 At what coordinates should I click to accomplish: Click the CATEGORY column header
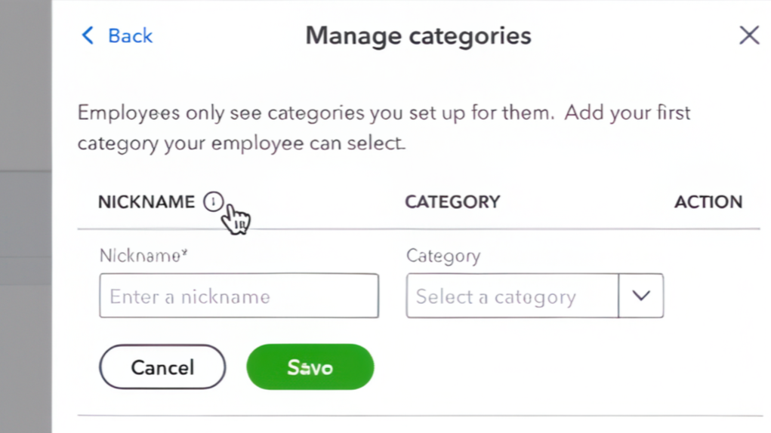click(452, 202)
